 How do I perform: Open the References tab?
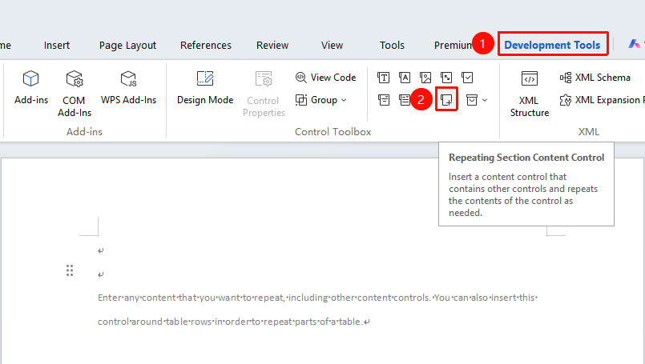(206, 45)
